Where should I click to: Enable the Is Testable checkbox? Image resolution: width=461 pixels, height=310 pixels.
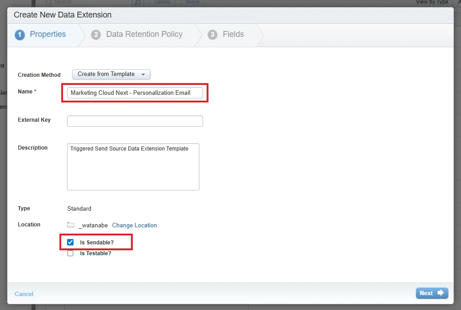70,253
